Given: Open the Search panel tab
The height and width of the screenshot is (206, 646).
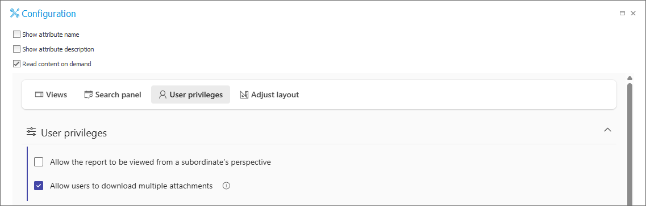Looking at the screenshot, I should (x=113, y=95).
